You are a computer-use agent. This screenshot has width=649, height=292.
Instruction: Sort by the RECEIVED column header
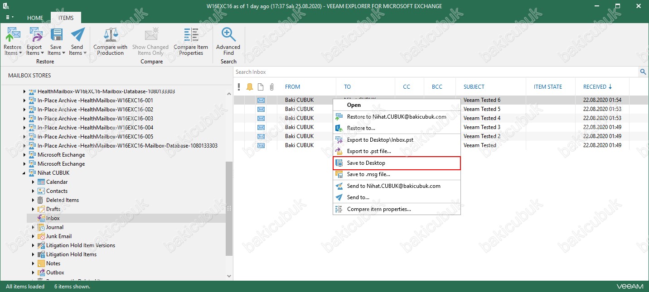pos(597,87)
